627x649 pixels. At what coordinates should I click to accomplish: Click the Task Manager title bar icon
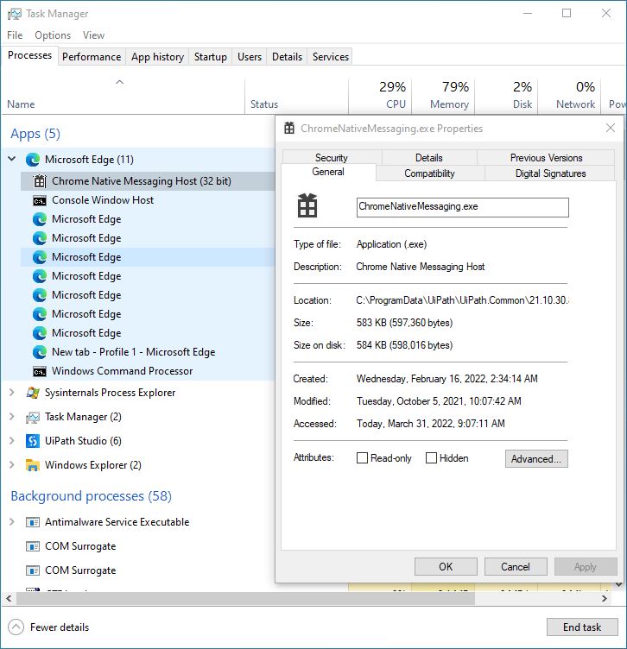click(x=14, y=14)
